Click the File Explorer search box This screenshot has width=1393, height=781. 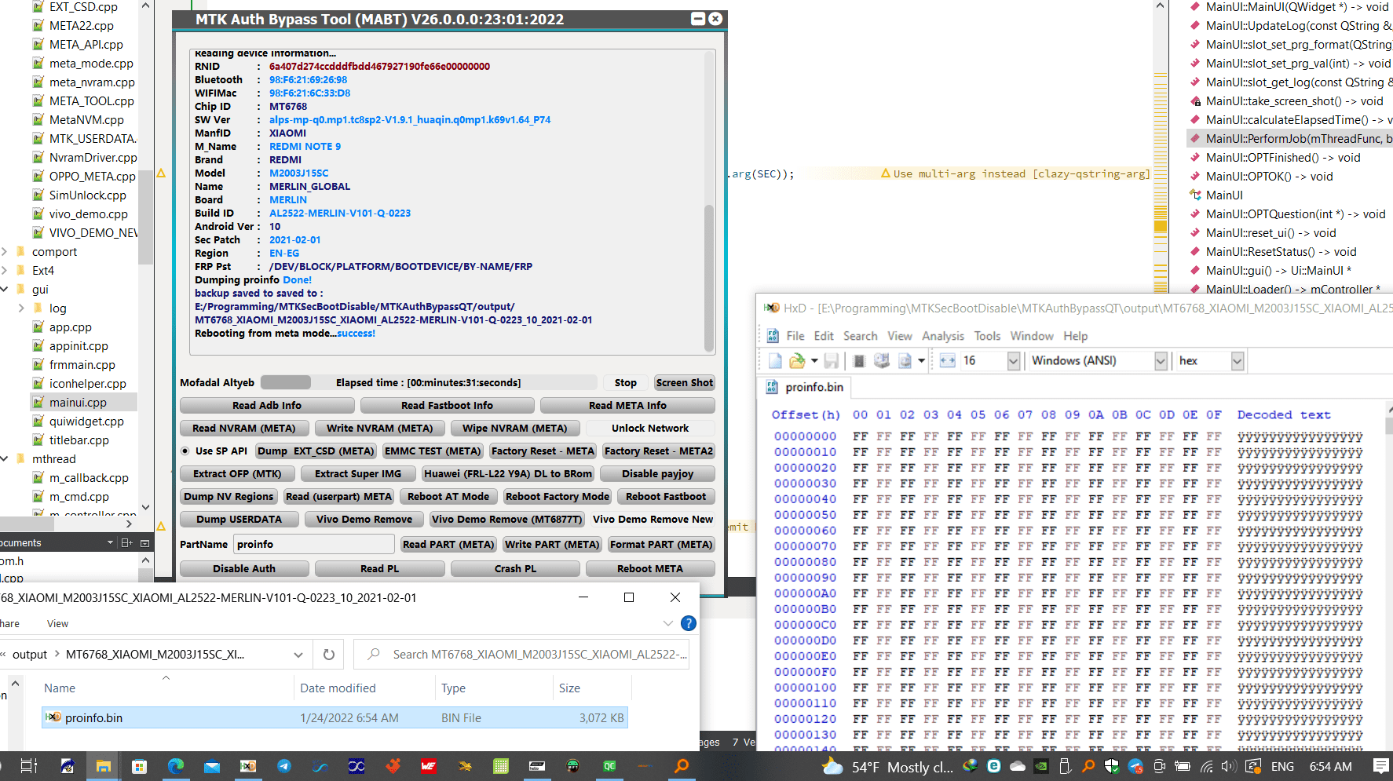pos(521,655)
